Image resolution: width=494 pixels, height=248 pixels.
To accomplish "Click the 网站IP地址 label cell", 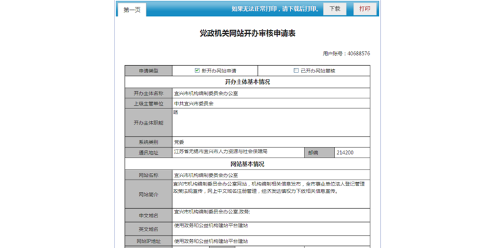I will (148, 241).
